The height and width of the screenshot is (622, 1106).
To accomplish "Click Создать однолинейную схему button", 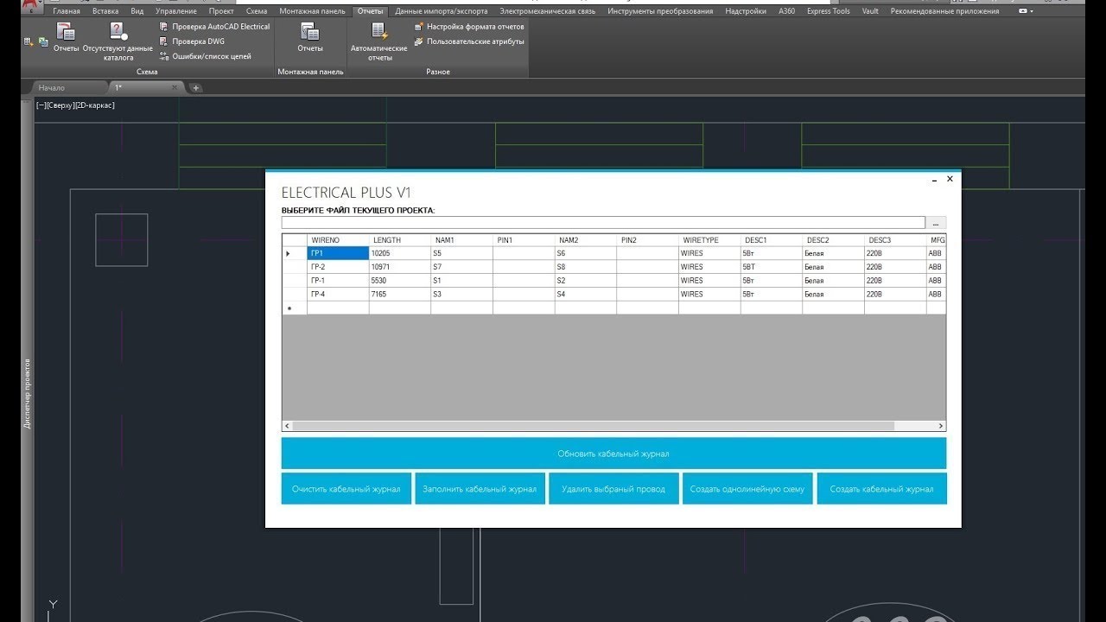I will (x=747, y=489).
